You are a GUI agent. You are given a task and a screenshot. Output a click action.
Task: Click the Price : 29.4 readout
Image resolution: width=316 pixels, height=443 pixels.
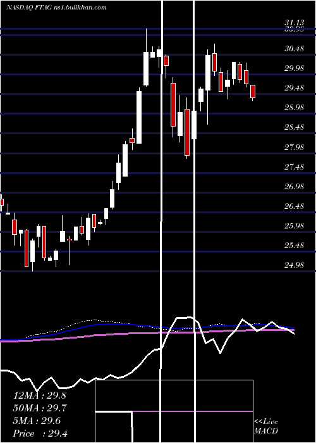point(40,434)
